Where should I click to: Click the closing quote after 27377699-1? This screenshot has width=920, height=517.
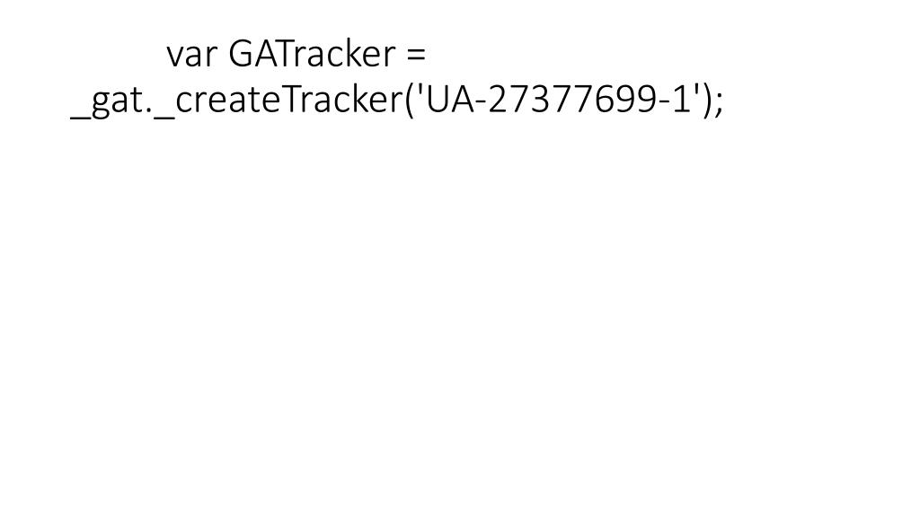698,91
